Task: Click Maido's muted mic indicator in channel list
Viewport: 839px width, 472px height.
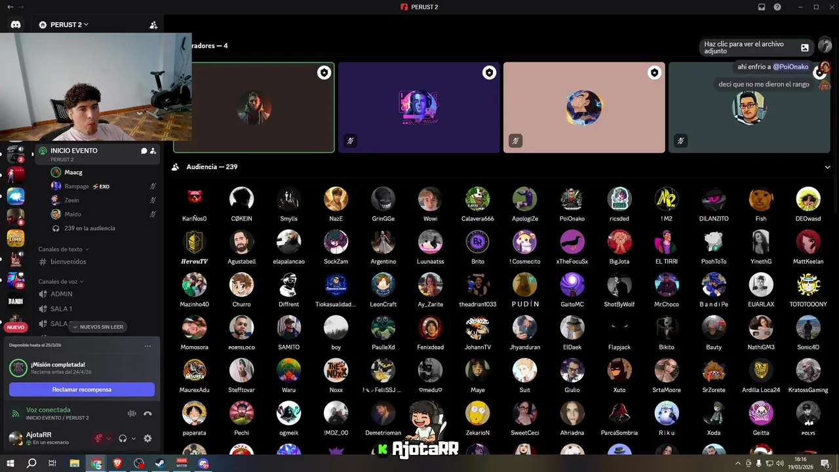Action: (x=153, y=214)
